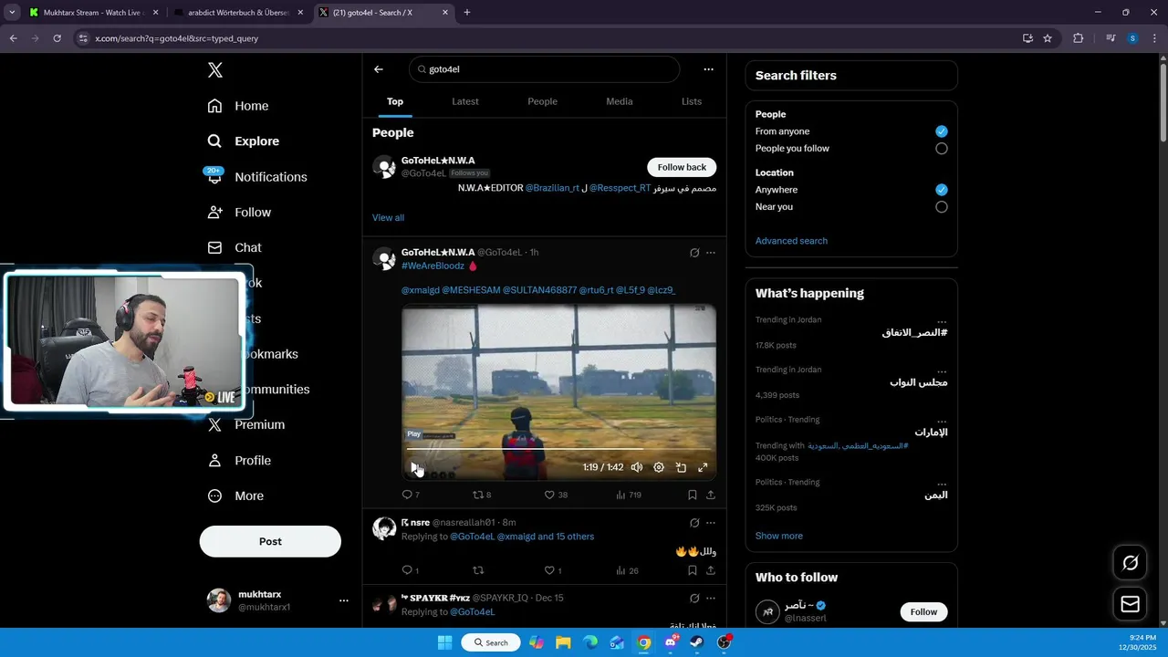
Task: View analytics showing 719 views
Action: point(629,495)
